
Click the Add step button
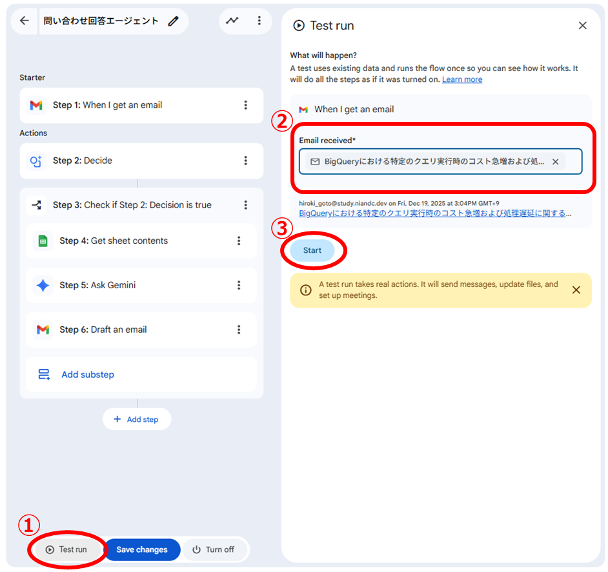136,419
